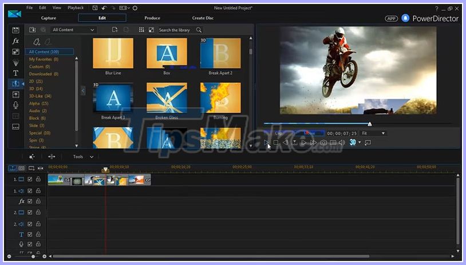The image size is (466, 265).
Task: Click the Search the library field
Action: tap(176, 30)
